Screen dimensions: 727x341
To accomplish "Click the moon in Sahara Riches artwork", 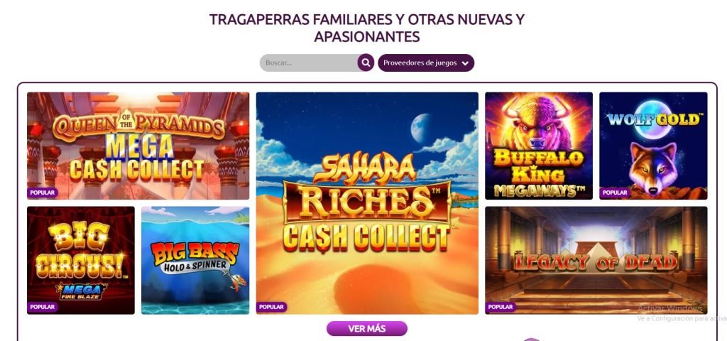I will (421, 128).
